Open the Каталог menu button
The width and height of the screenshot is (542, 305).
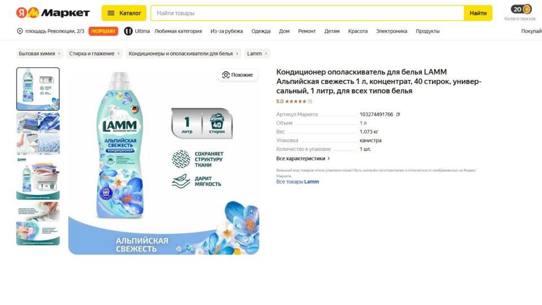coord(124,13)
